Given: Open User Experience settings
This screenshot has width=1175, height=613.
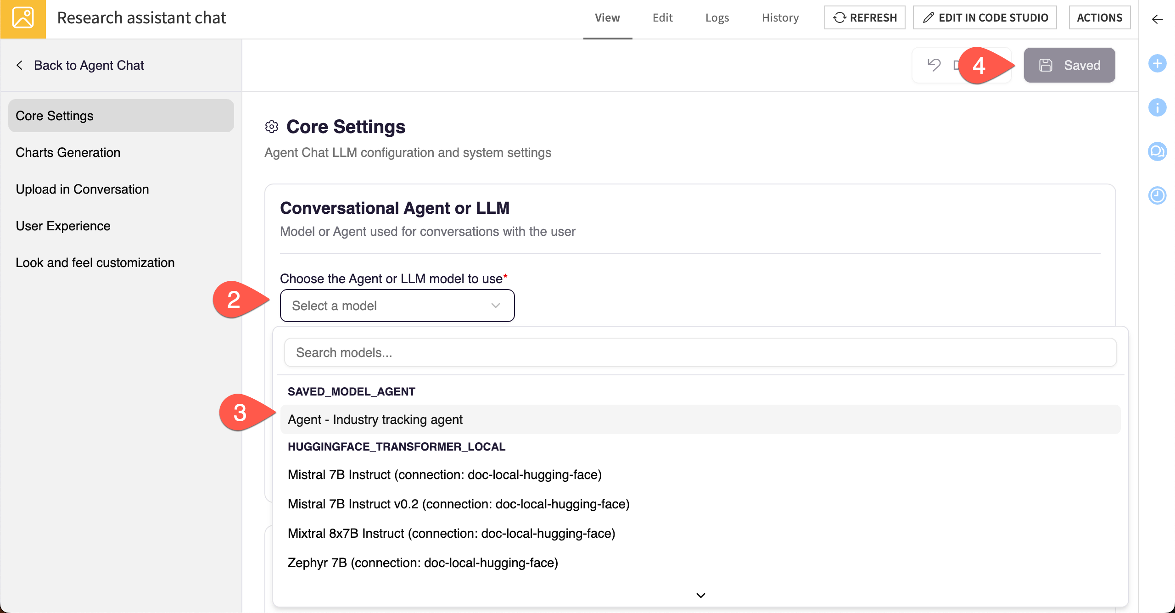Looking at the screenshot, I should pyautogui.click(x=121, y=226).
